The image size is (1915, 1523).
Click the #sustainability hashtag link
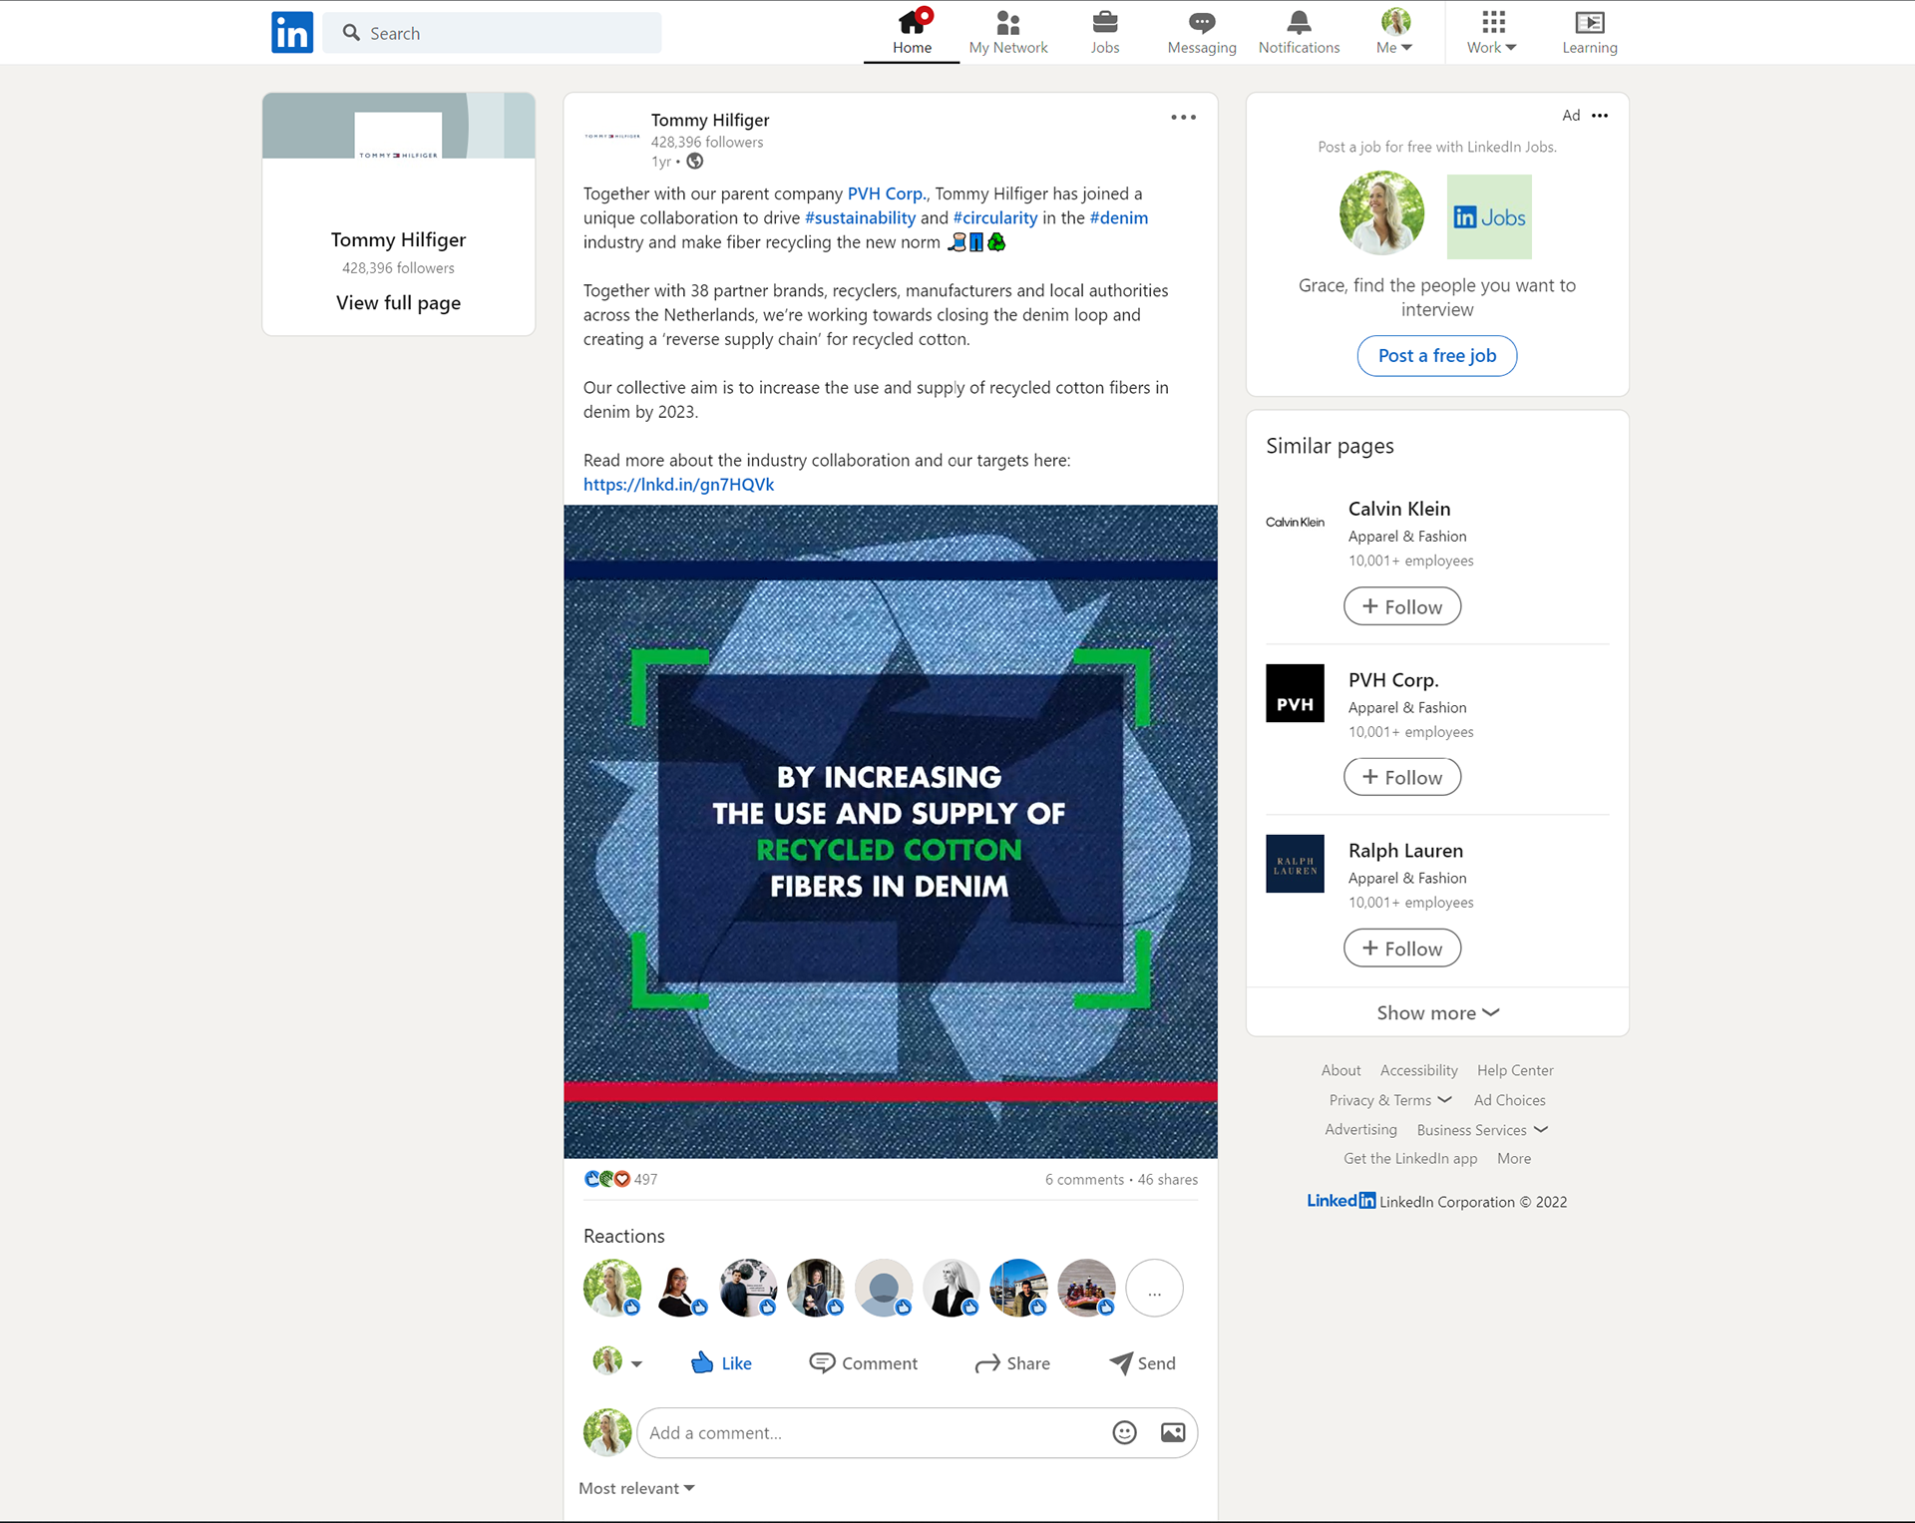pos(860,217)
